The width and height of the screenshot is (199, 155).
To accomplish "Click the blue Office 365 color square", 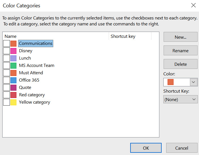I will [14, 80].
